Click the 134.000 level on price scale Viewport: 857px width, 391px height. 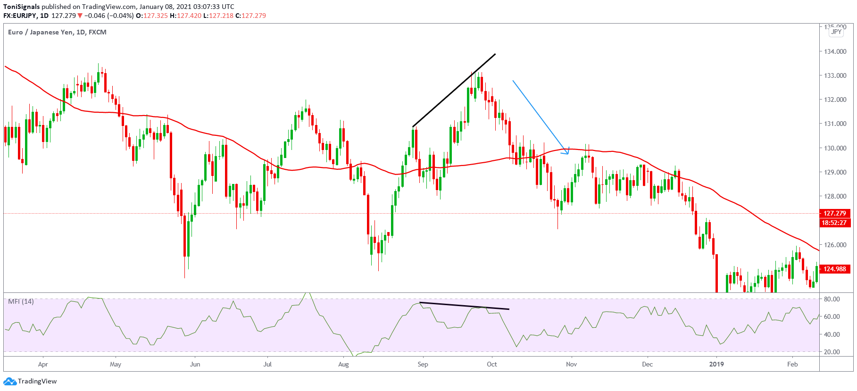tap(835, 51)
